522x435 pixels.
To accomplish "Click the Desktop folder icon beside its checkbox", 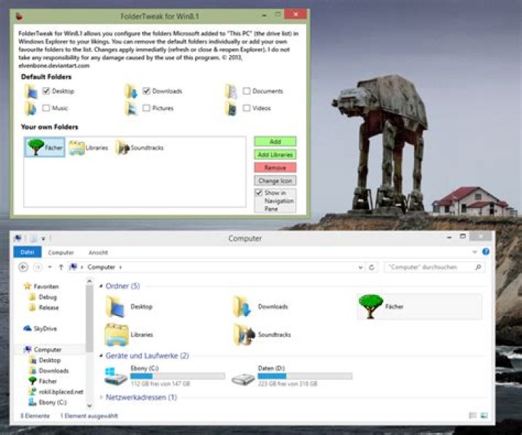I will click(x=31, y=91).
